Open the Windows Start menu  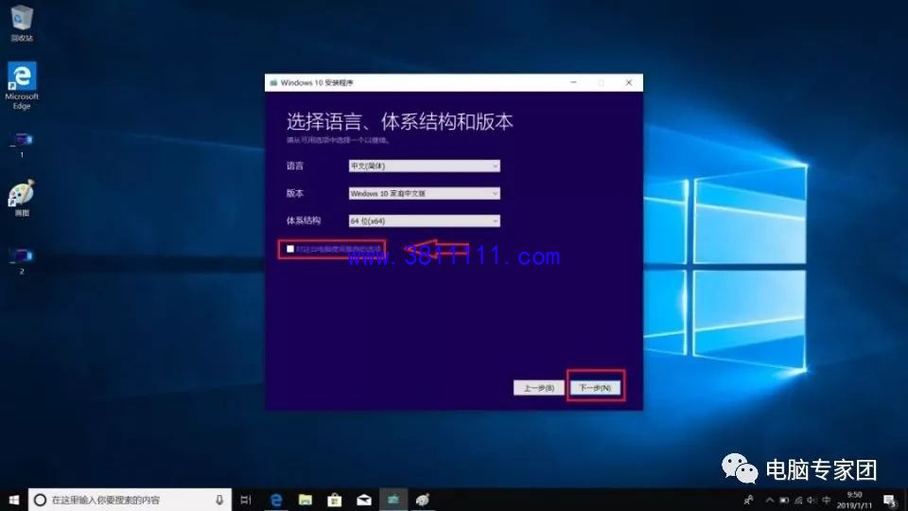14,500
